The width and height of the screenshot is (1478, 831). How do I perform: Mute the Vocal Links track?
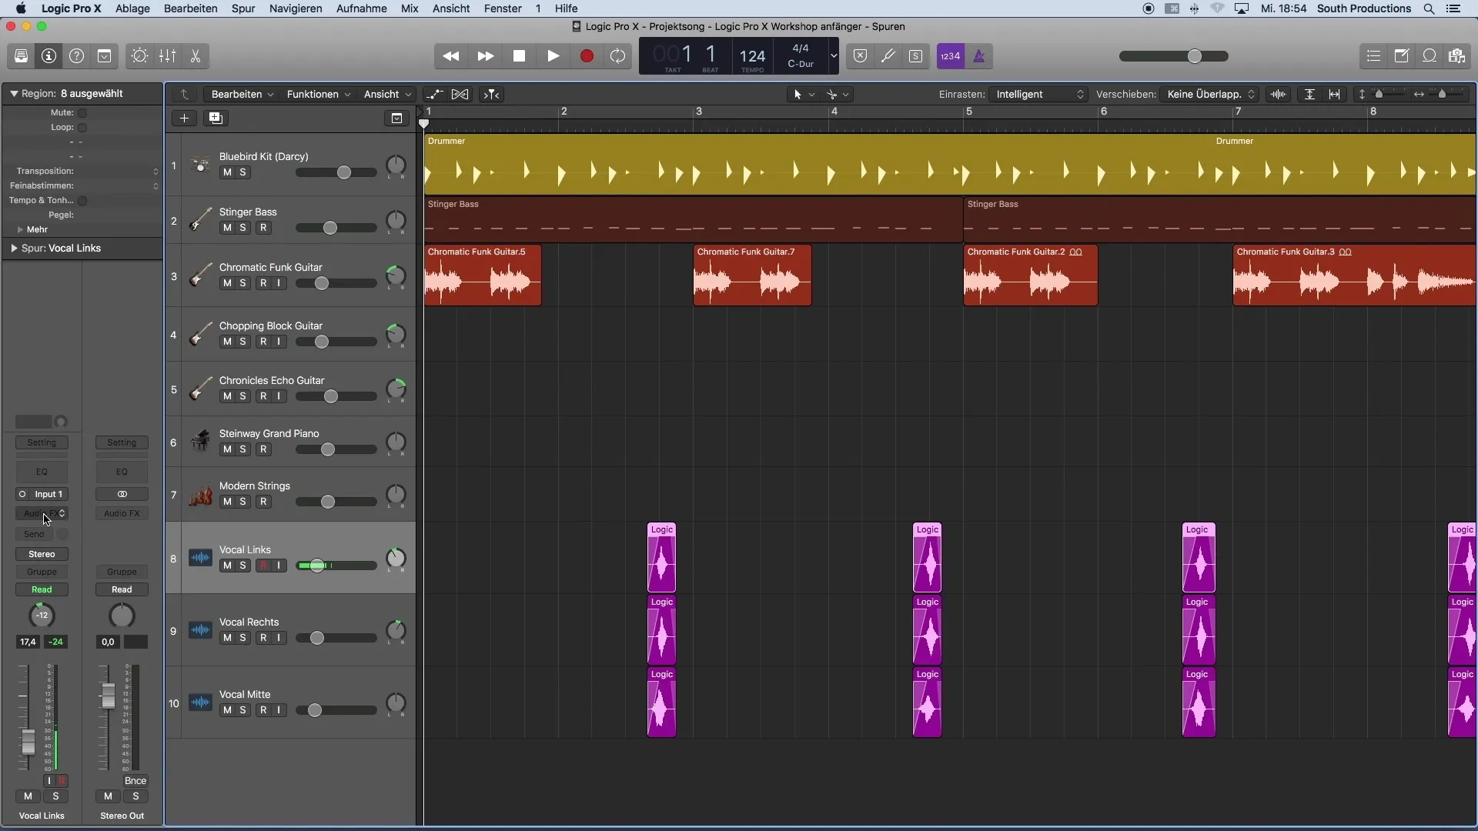coord(226,566)
